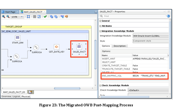Image resolution: width=173 pixels, height=109 pixels.
Task: Click the END_MAPPING_SQL option name
Action: [112, 76]
